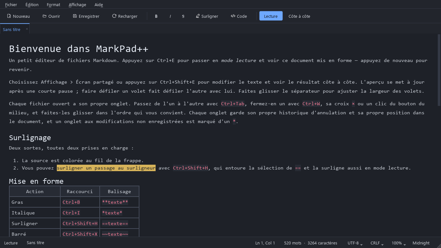Image resolution: width=441 pixels, height=248 pixels.
Task: Apply bold formatting with B
Action: [x=156, y=16]
